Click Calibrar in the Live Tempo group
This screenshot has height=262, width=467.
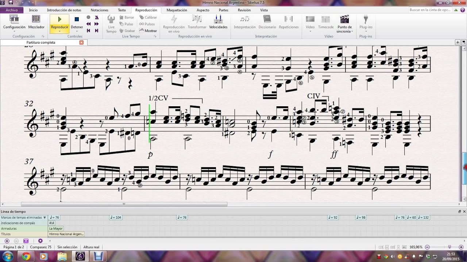pos(148,17)
